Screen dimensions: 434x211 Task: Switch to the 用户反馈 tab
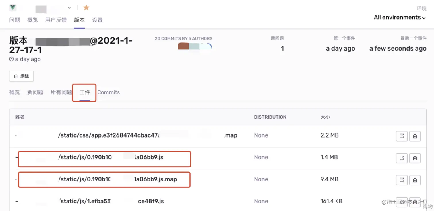[x=56, y=20]
